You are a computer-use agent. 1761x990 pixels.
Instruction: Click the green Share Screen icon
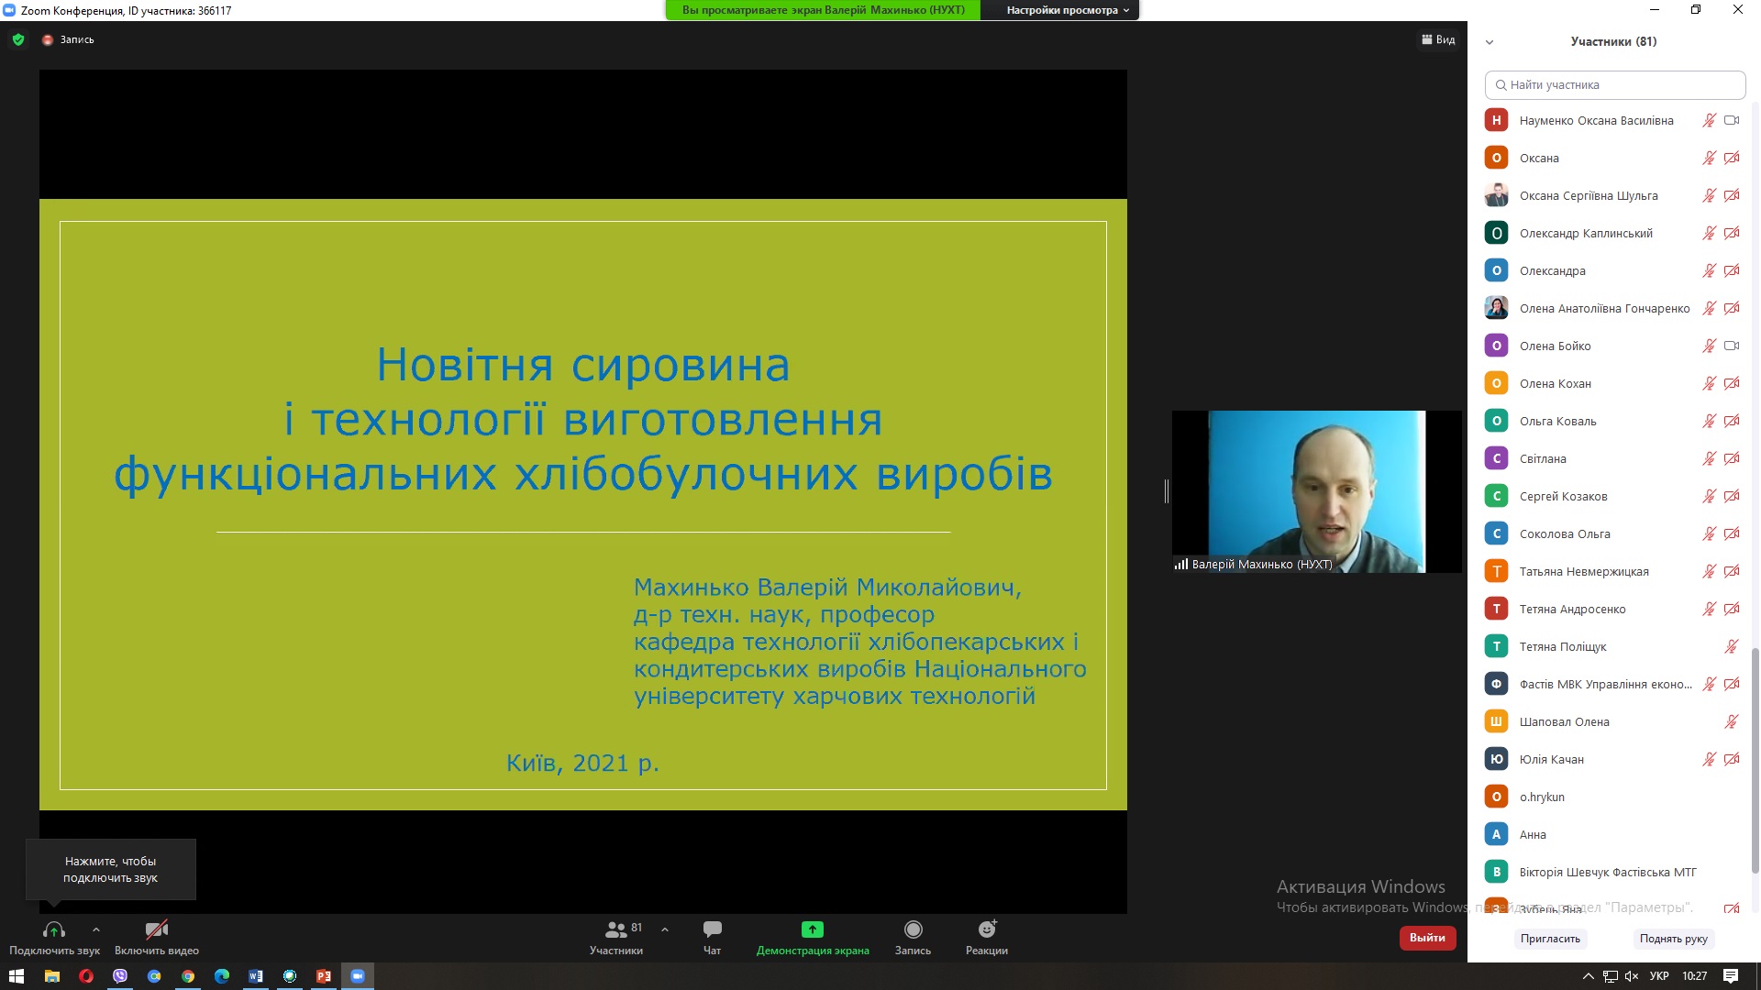(812, 929)
